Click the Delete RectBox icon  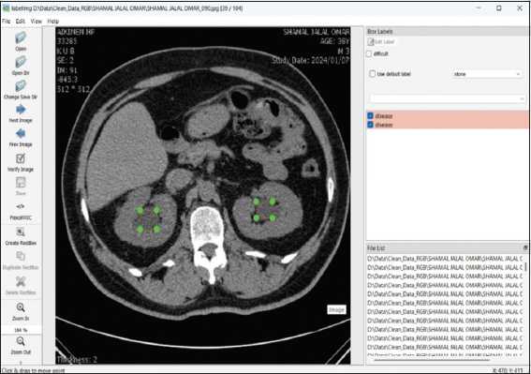tap(21, 281)
